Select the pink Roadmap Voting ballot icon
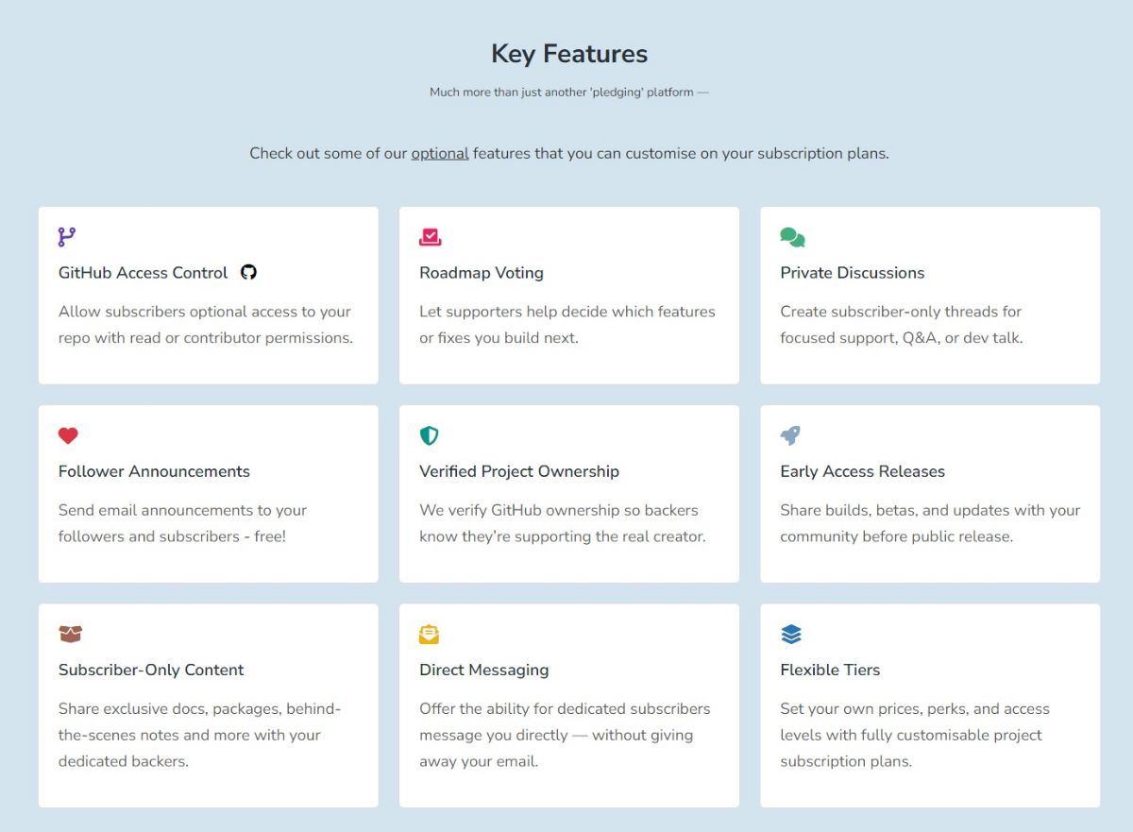Viewport: 1133px width, 832px height. 431,237
